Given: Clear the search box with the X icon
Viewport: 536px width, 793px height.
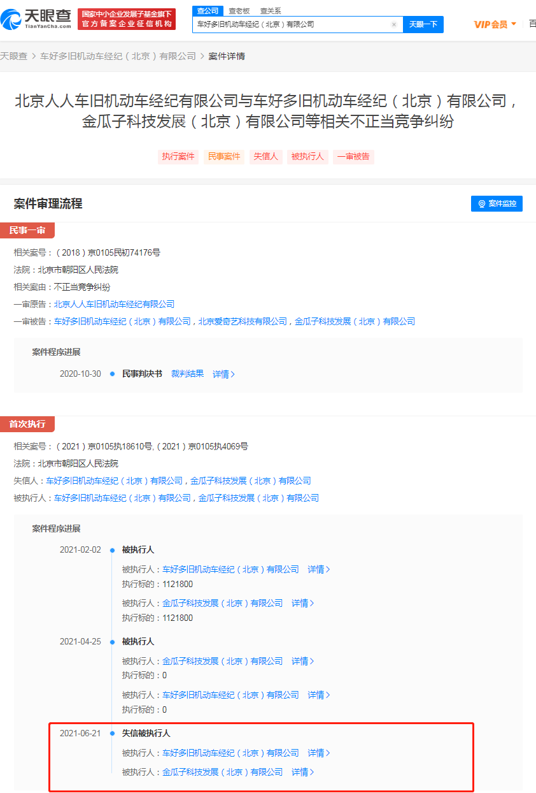Looking at the screenshot, I should tap(393, 24).
